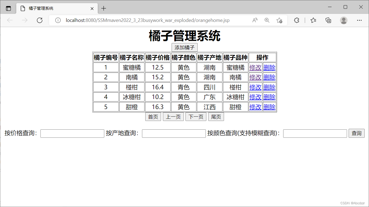Click the user profile avatar

[344, 20]
